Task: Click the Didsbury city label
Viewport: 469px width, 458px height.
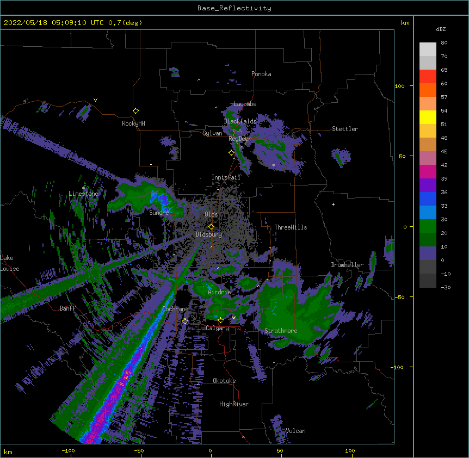Action: pos(208,234)
